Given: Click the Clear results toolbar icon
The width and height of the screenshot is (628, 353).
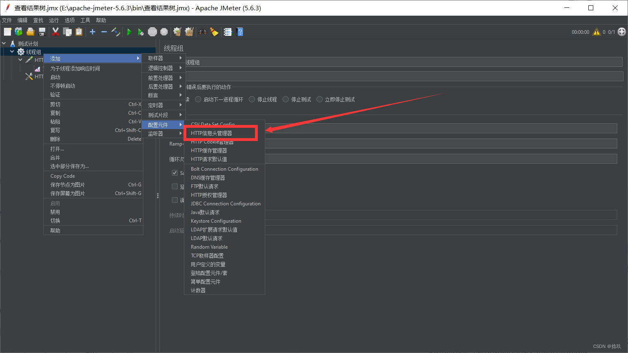Looking at the screenshot, I should click(177, 32).
